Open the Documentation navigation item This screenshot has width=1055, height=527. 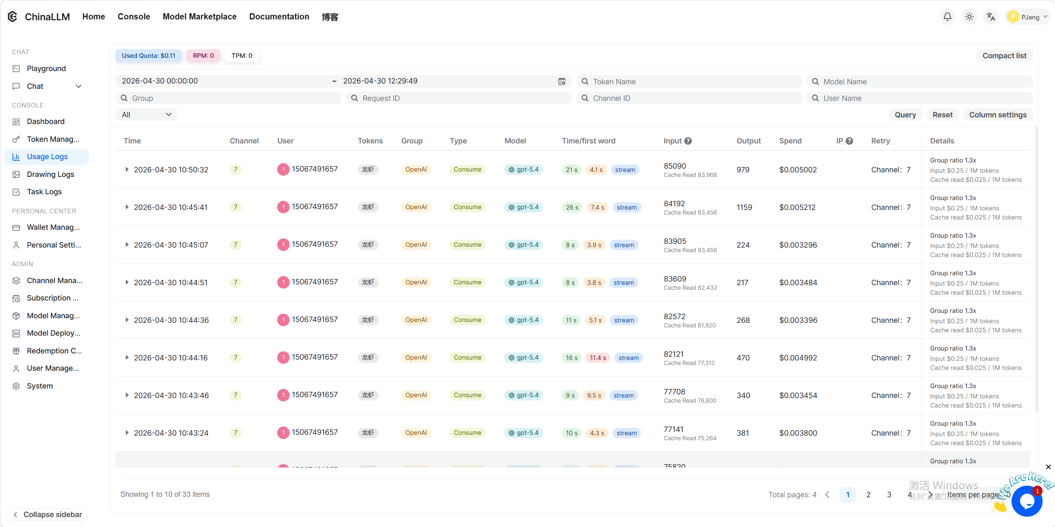(x=279, y=17)
